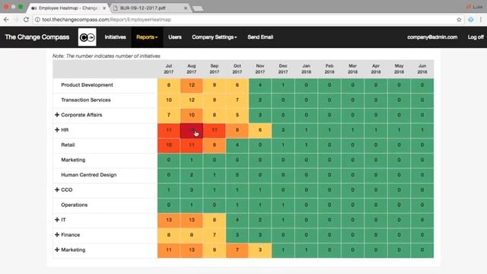Click the macOS red close window button
Viewport: 487px width, 274px height.
(6, 7)
